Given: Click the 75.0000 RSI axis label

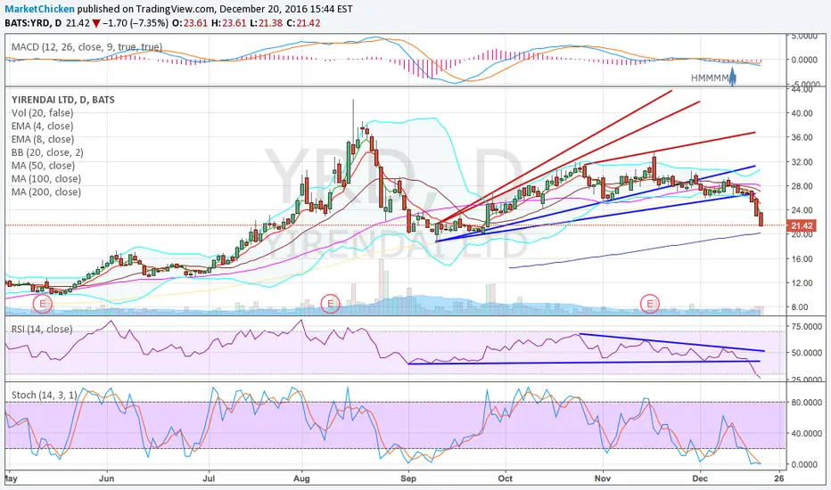Looking at the screenshot, I should point(807,327).
